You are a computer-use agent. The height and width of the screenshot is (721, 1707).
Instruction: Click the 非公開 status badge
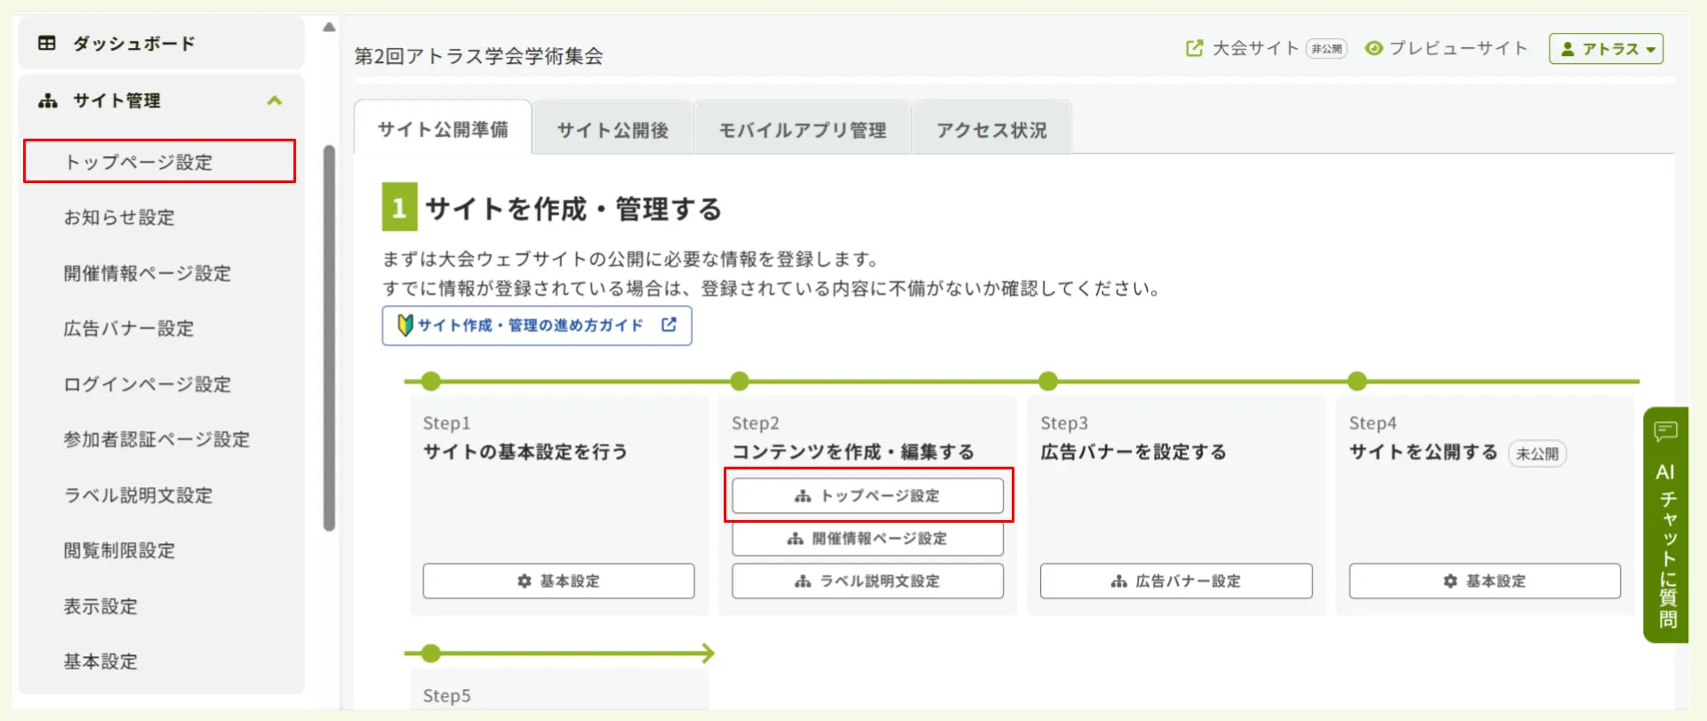tap(1326, 49)
